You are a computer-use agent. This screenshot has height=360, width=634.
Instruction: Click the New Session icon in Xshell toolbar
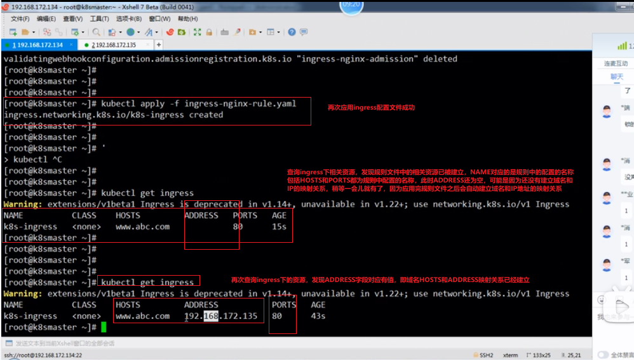[x=13, y=32]
